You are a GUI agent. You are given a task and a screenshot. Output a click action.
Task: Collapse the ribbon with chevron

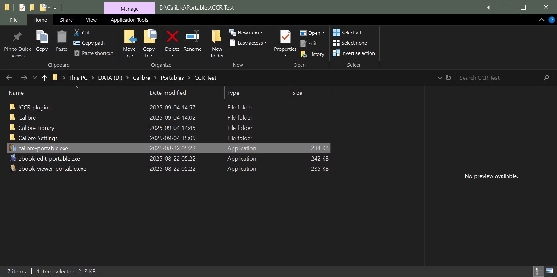point(542,20)
